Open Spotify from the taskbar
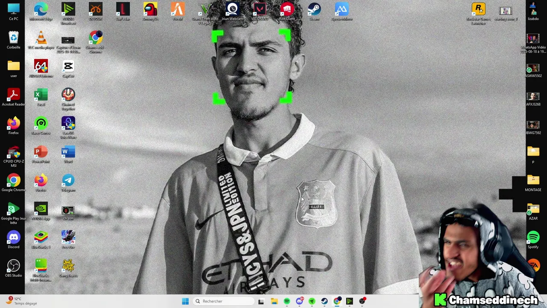Screen dimensions: 547x308 [x=287, y=301]
